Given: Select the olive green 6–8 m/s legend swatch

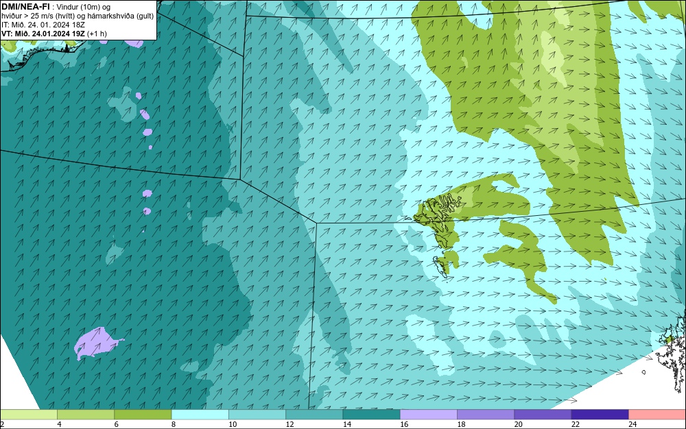Looking at the screenshot, I should pyautogui.click(x=143, y=414).
